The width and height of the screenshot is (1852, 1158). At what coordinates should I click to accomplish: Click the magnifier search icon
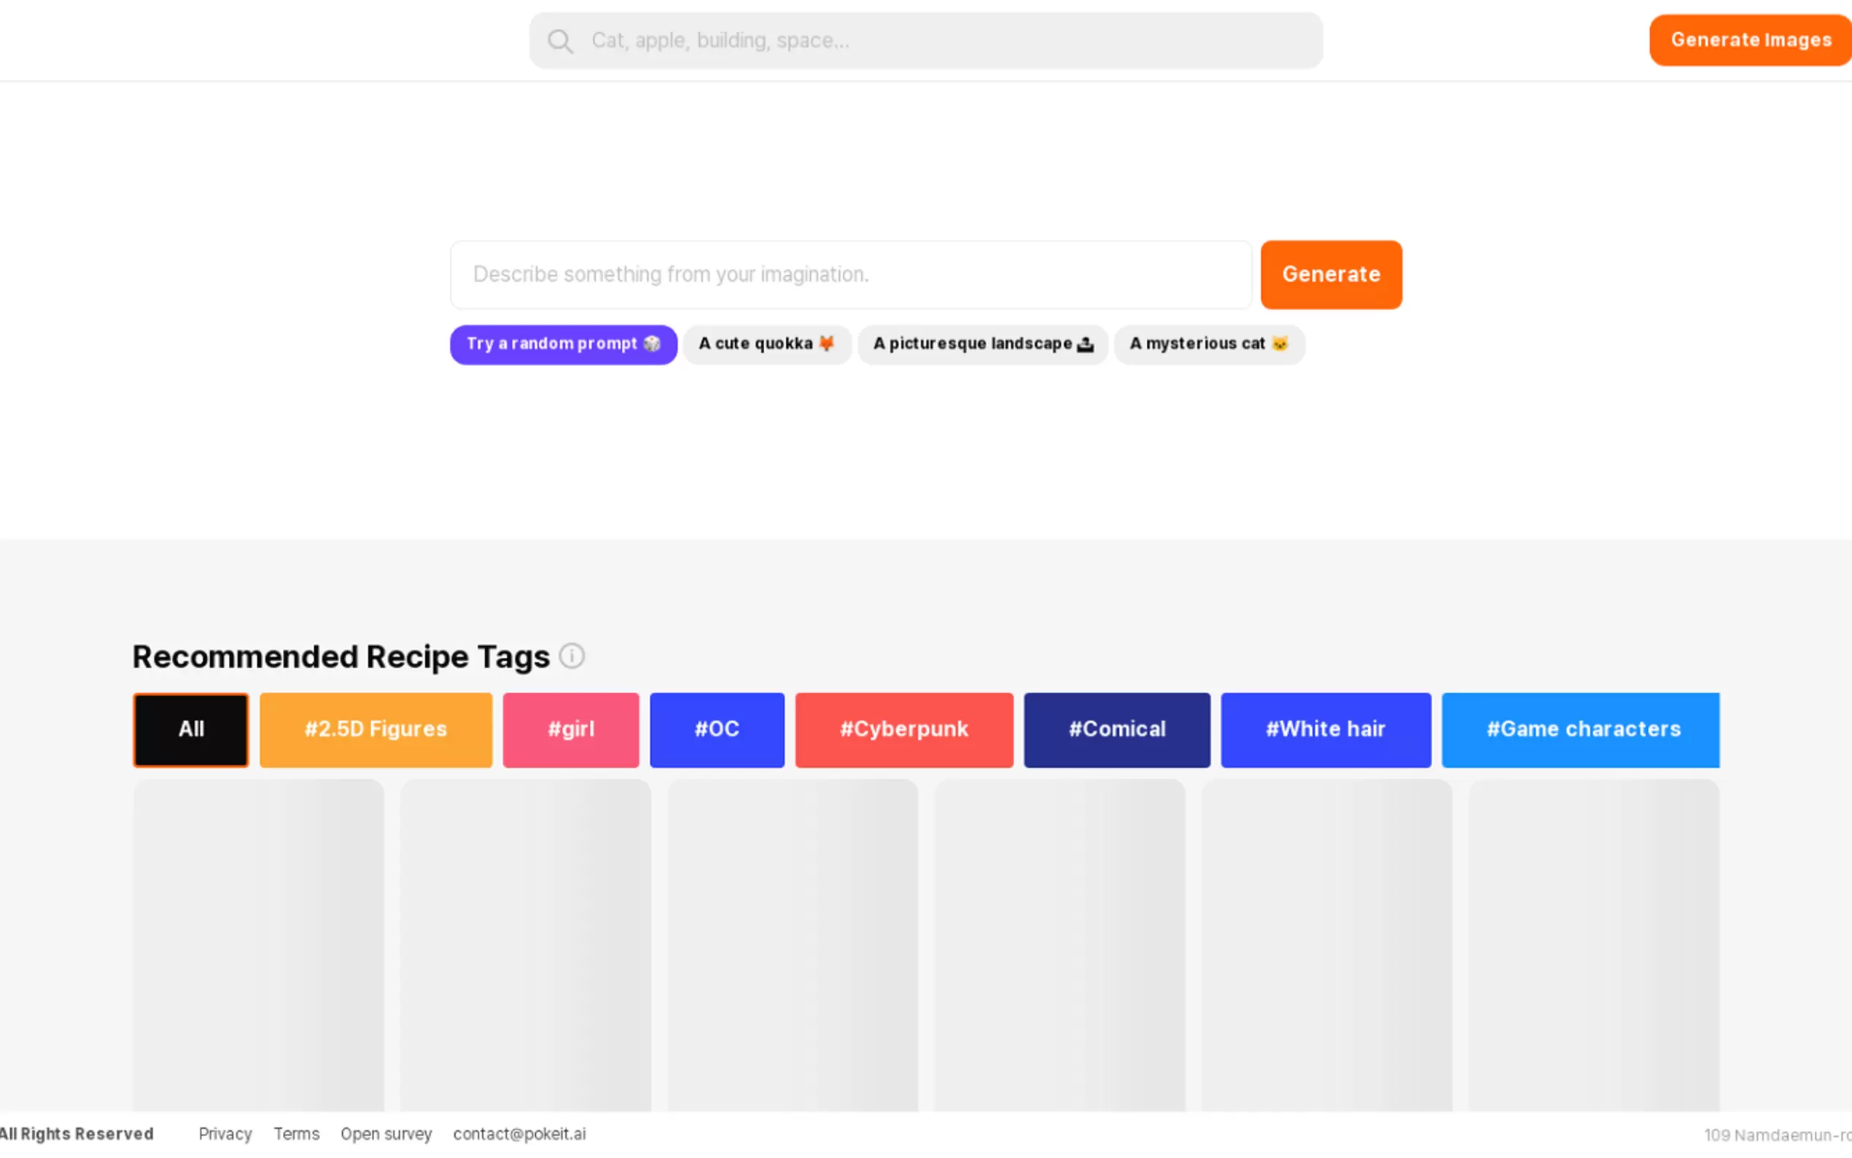tap(560, 41)
